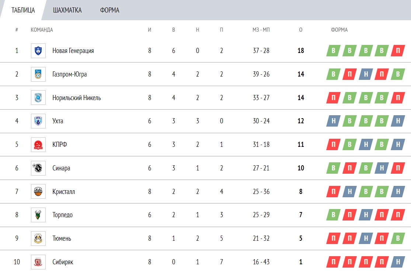The height and width of the screenshot is (272, 411).
Task: Click the О points column header
Action: coord(301,30)
